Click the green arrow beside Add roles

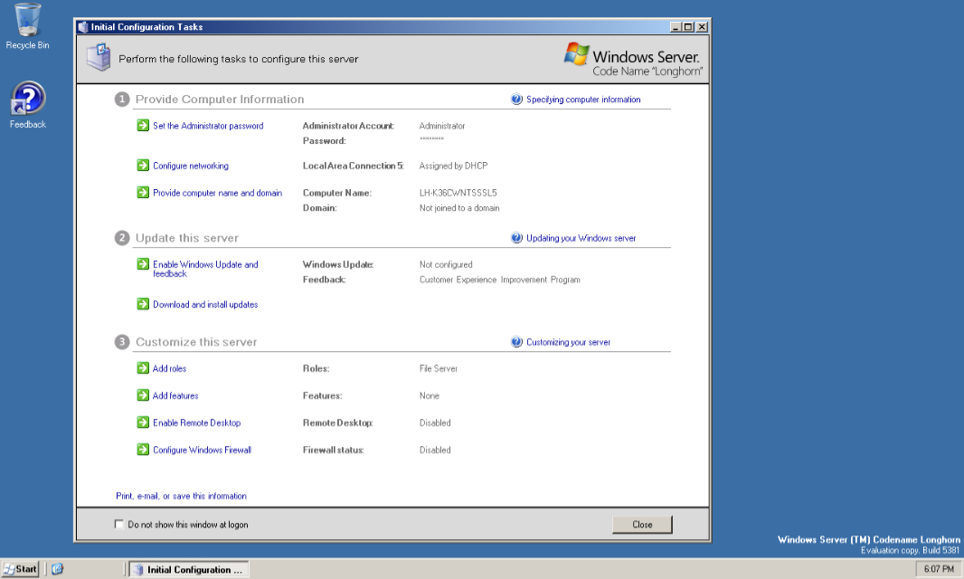point(143,368)
